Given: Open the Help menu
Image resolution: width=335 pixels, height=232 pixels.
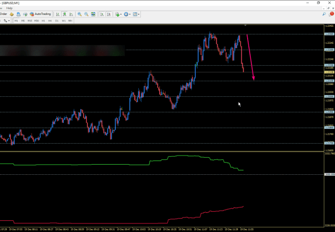Looking at the screenshot, I should (9, 8).
